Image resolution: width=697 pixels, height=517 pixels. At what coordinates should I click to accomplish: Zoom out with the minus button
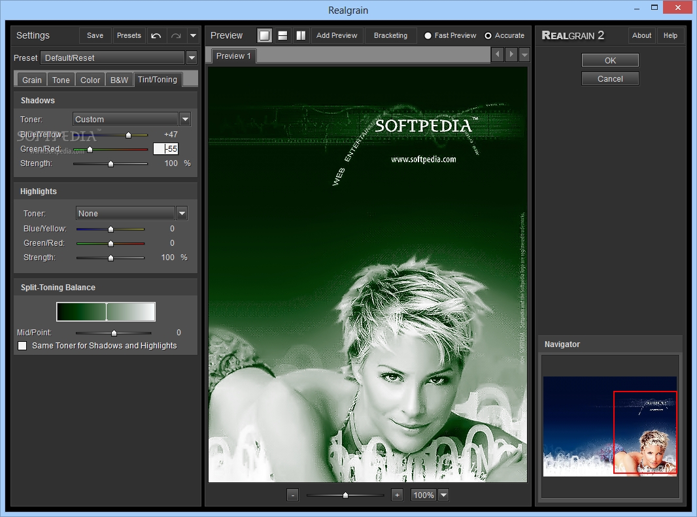[292, 495]
